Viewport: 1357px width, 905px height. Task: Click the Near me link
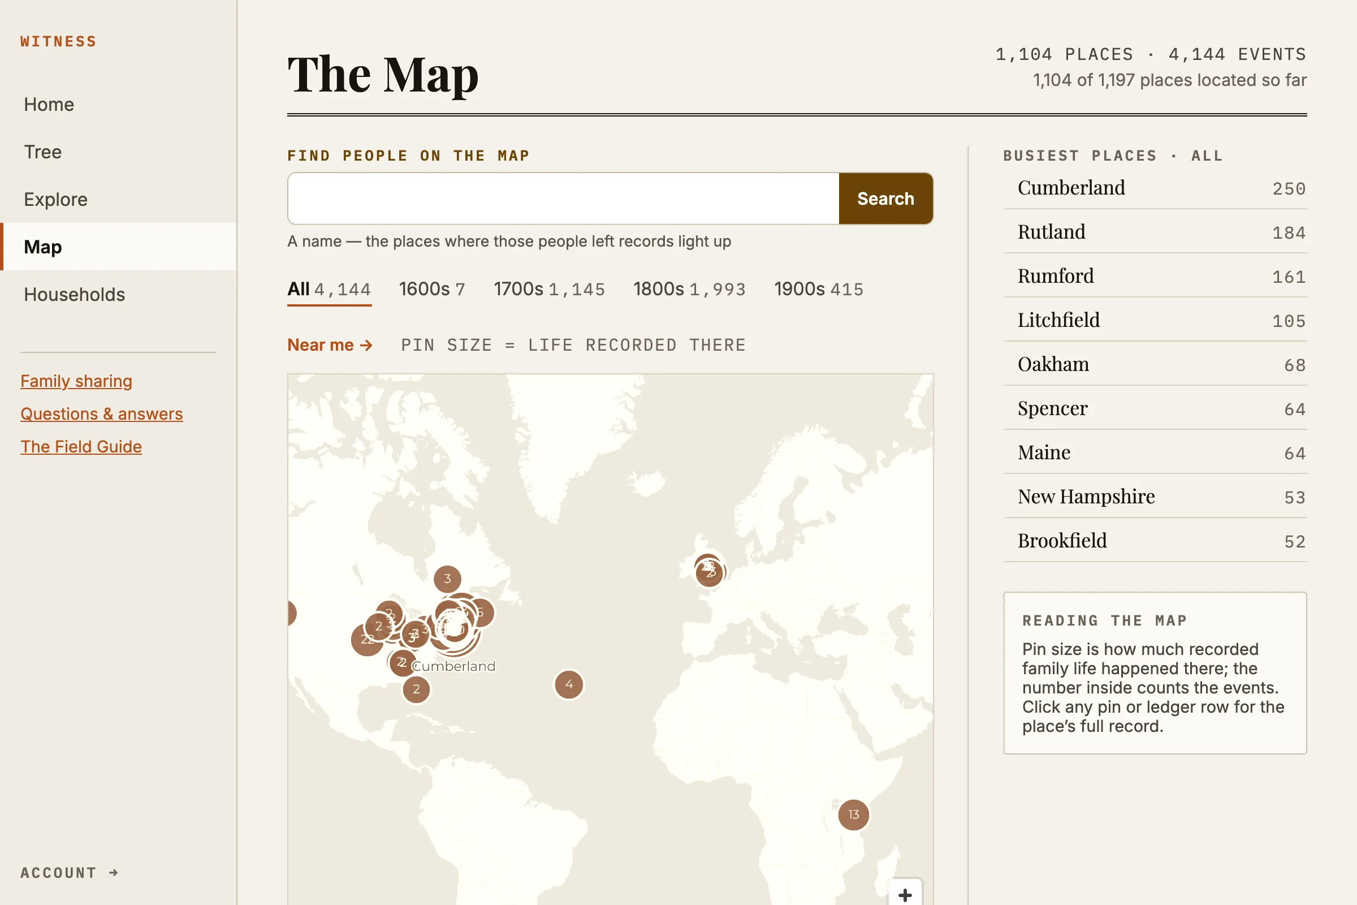[x=330, y=345]
